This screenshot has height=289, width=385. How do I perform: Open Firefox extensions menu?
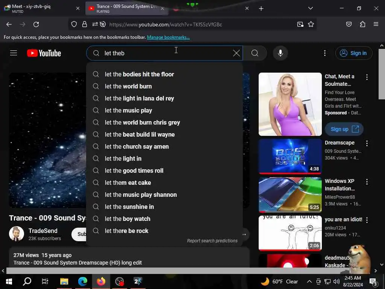click(x=363, y=24)
